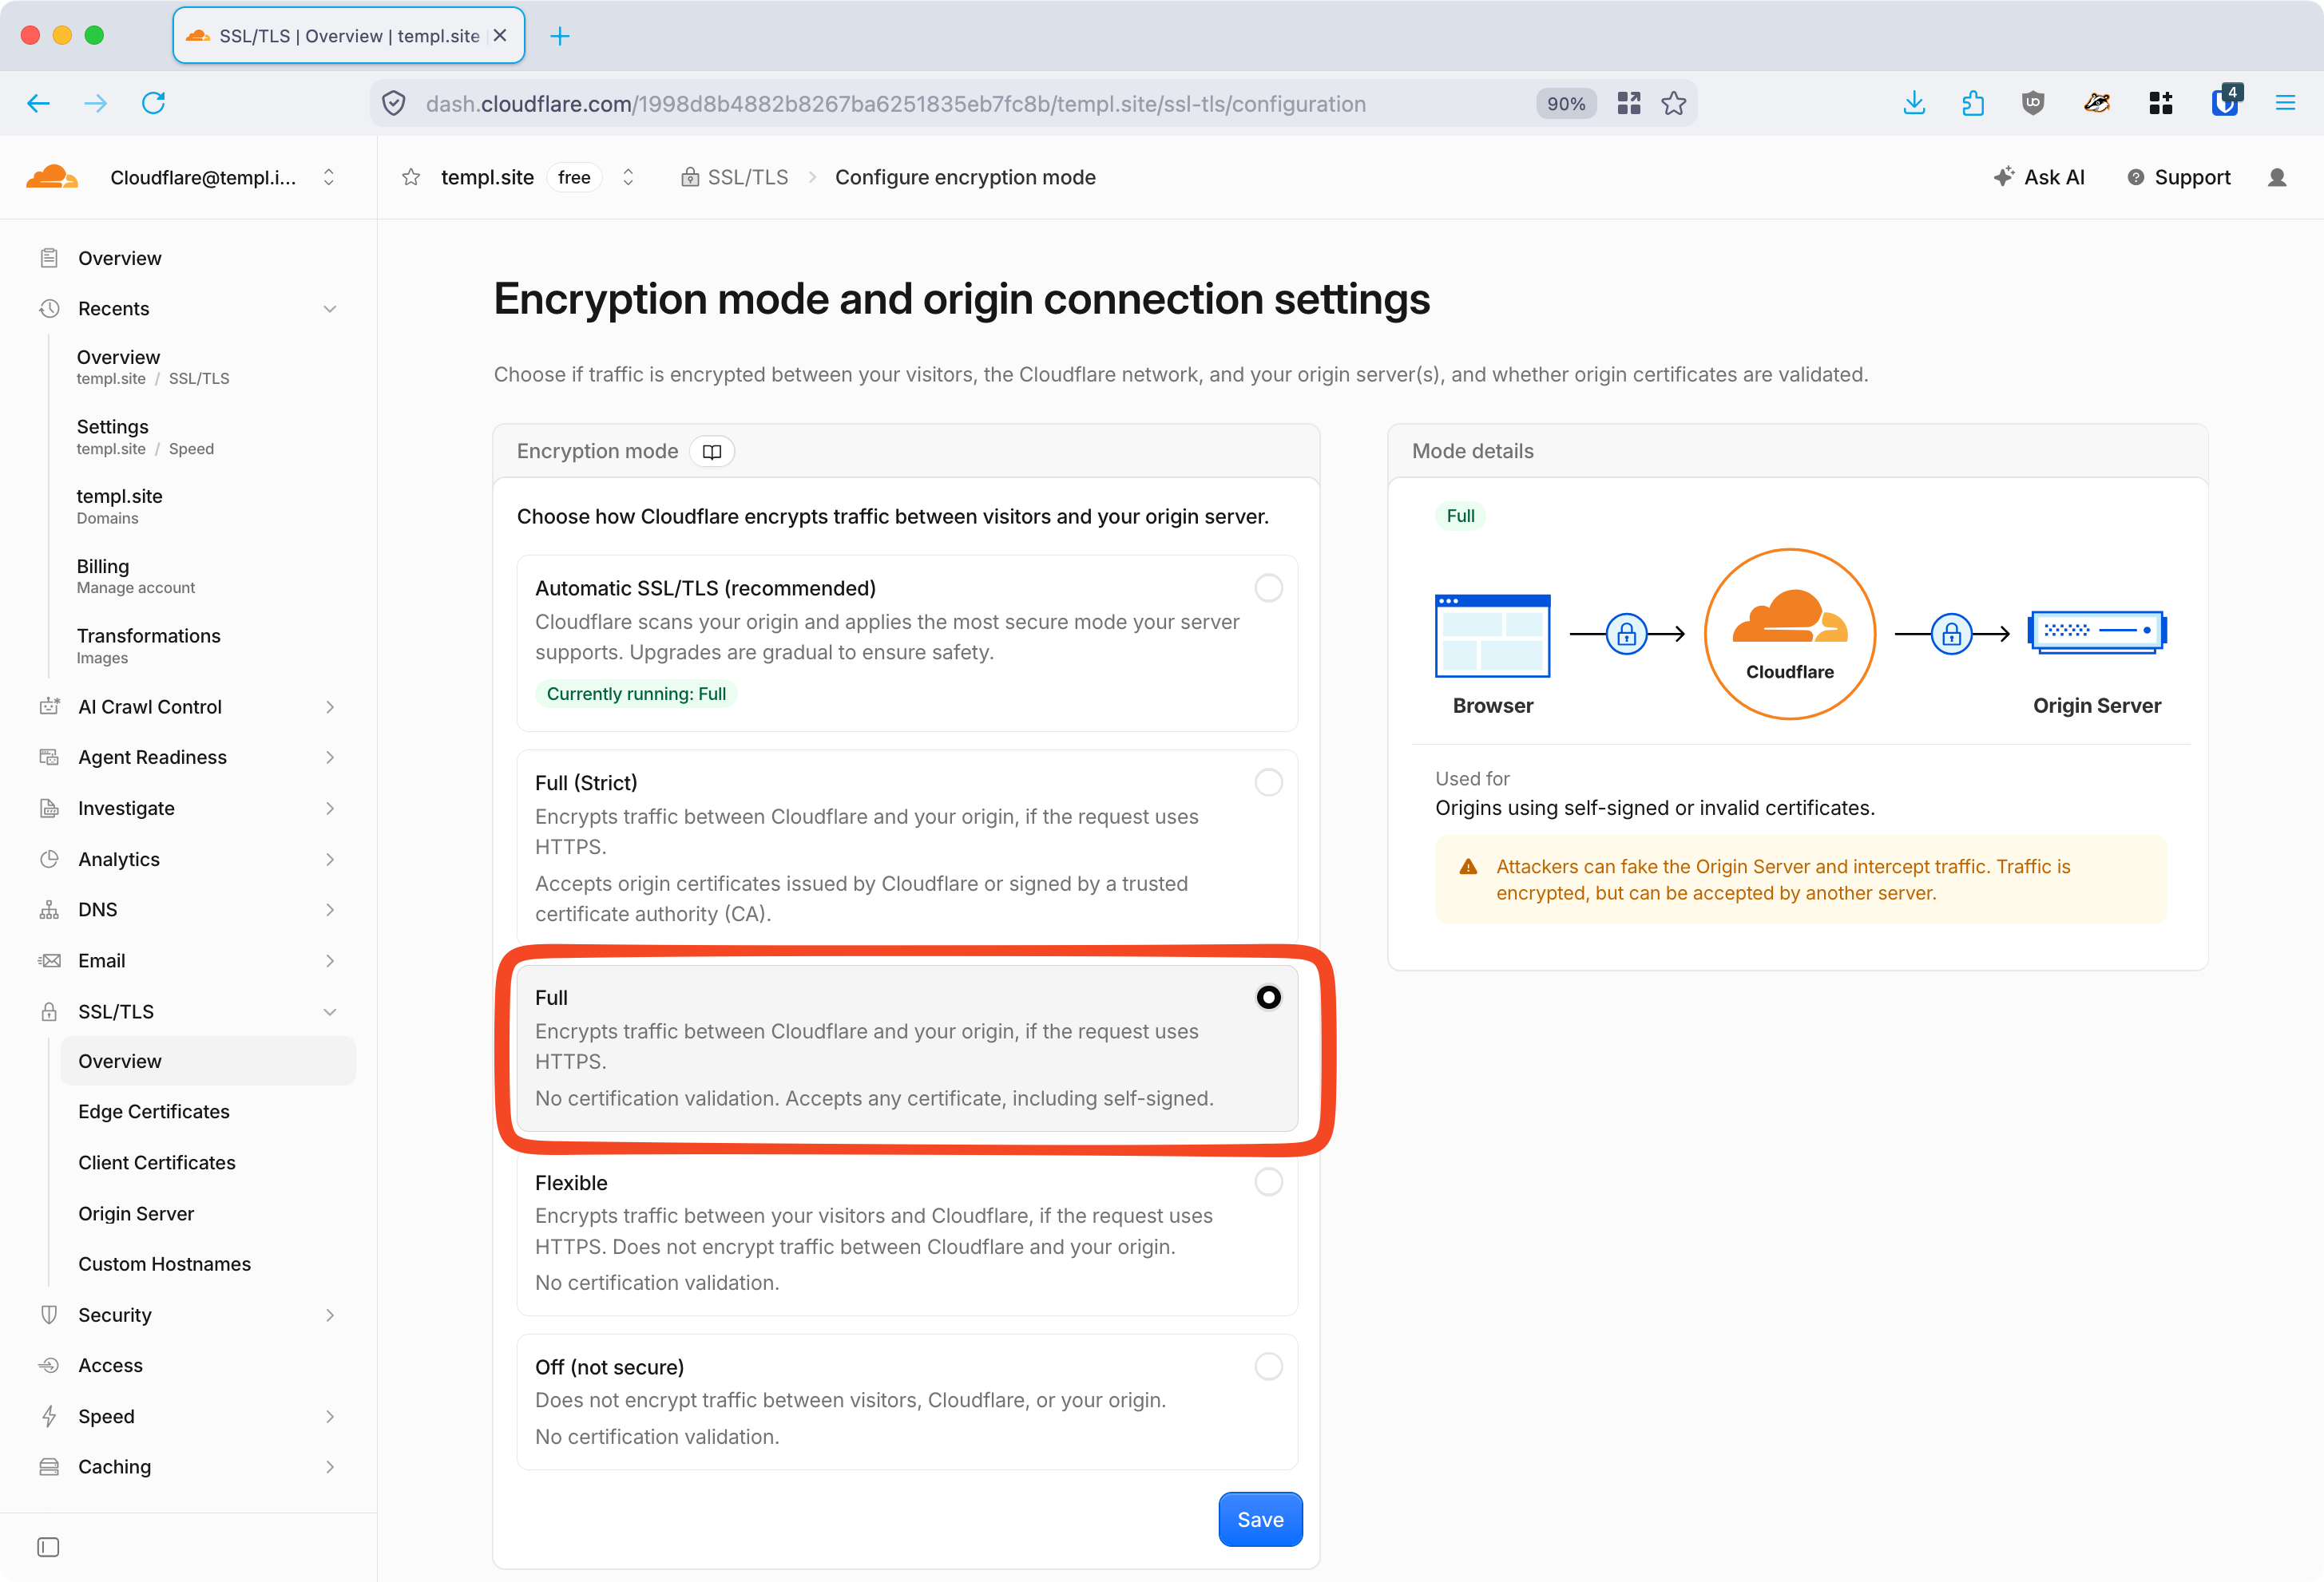
Task: Click the QR/grid icon in address bar
Action: 1629,103
